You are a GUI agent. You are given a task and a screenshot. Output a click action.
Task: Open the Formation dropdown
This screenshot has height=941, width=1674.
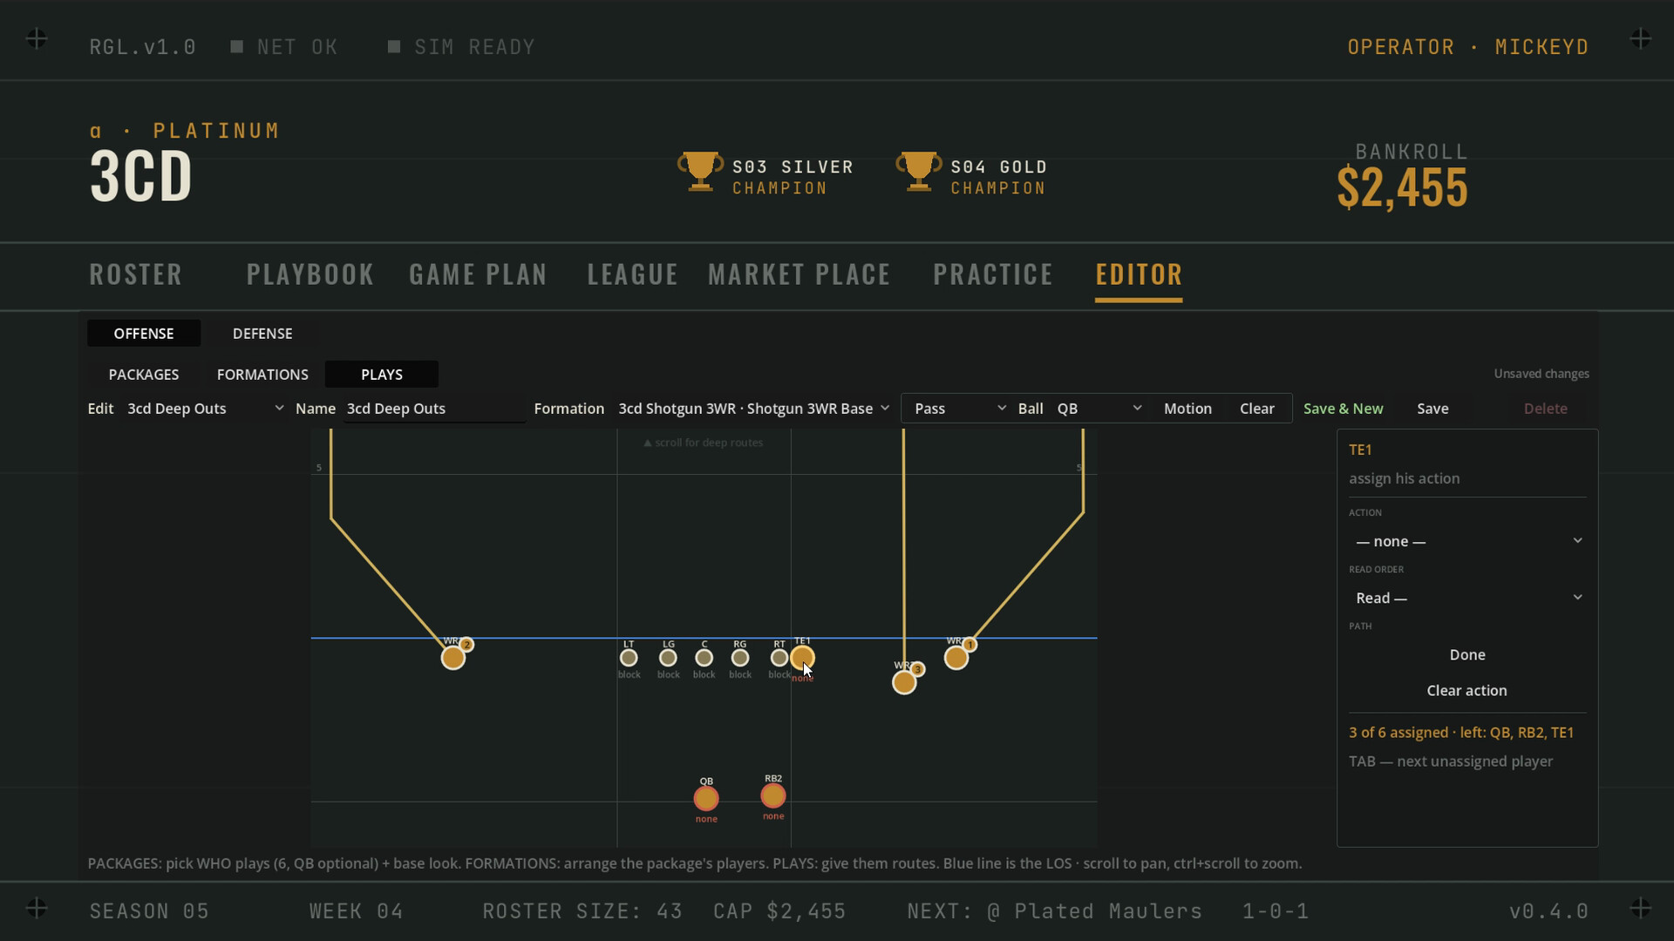(x=753, y=409)
